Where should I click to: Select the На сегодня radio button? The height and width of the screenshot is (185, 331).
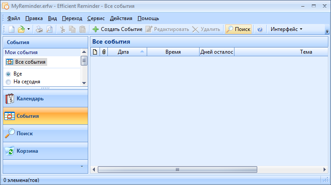(x=8, y=82)
